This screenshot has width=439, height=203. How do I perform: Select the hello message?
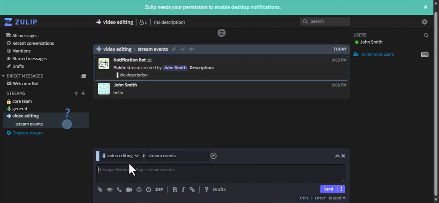click(118, 93)
